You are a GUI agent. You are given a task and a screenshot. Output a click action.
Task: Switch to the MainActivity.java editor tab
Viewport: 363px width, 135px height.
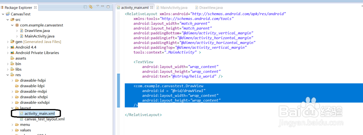(x=172, y=8)
